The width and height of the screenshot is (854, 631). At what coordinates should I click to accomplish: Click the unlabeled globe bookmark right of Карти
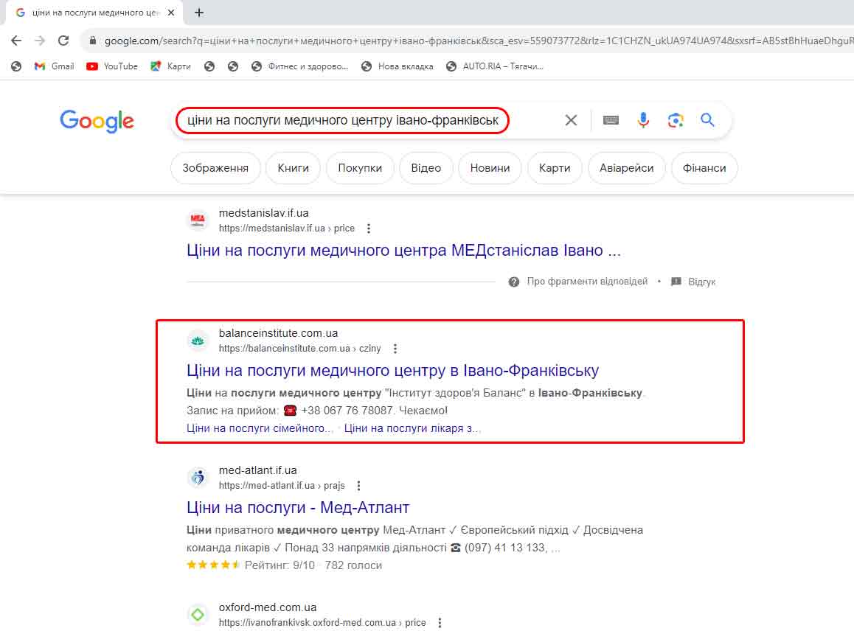tap(209, 66)
